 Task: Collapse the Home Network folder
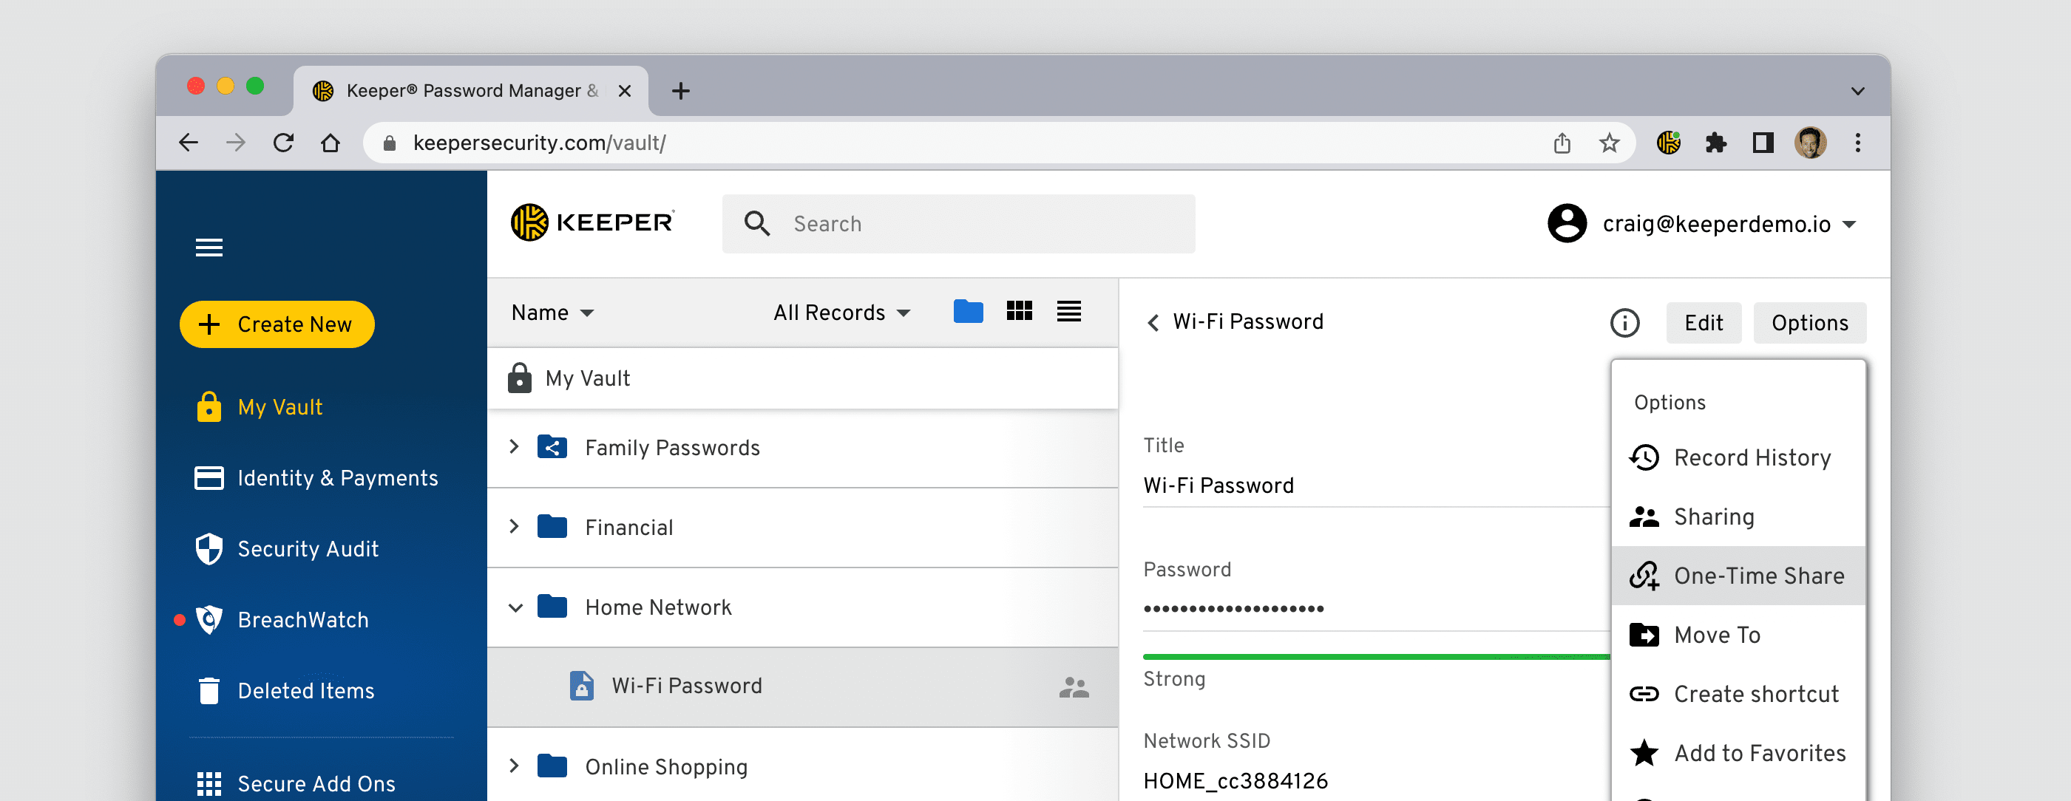[x=515, y=607]
